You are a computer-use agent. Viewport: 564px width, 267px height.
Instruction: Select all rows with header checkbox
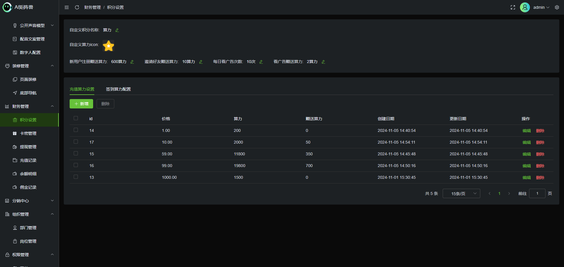coord(76,118)
